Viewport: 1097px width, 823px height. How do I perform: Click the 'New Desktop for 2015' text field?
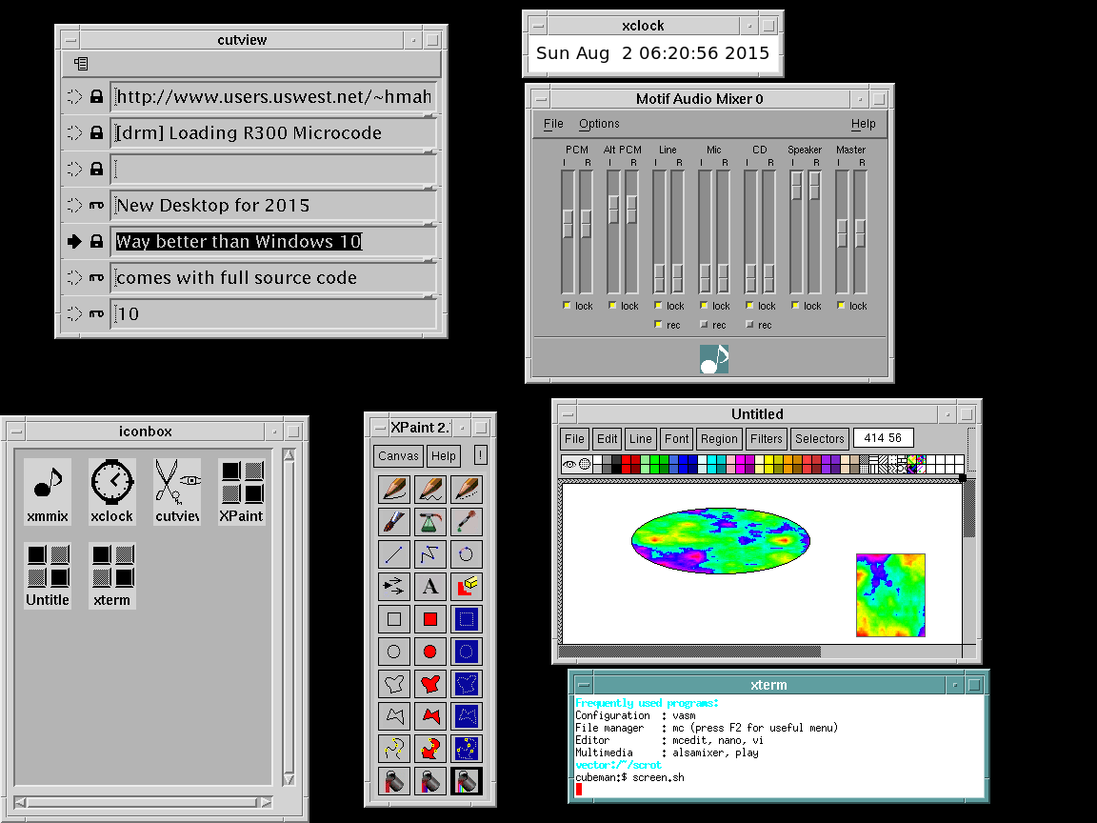point(273,205)
